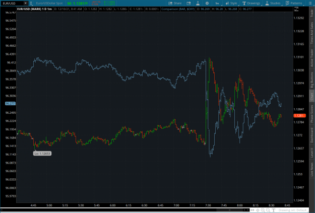Open the Big Buttons side tab
The image size is (315, 213).
(312, 80)
